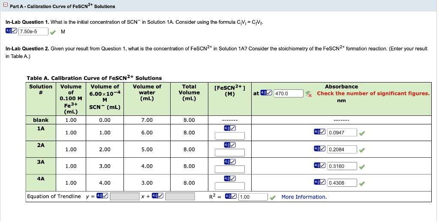Screen dimensions: 439x221
Task: Click the In-Lab Question 1 answer field
Action: [33, 32]
